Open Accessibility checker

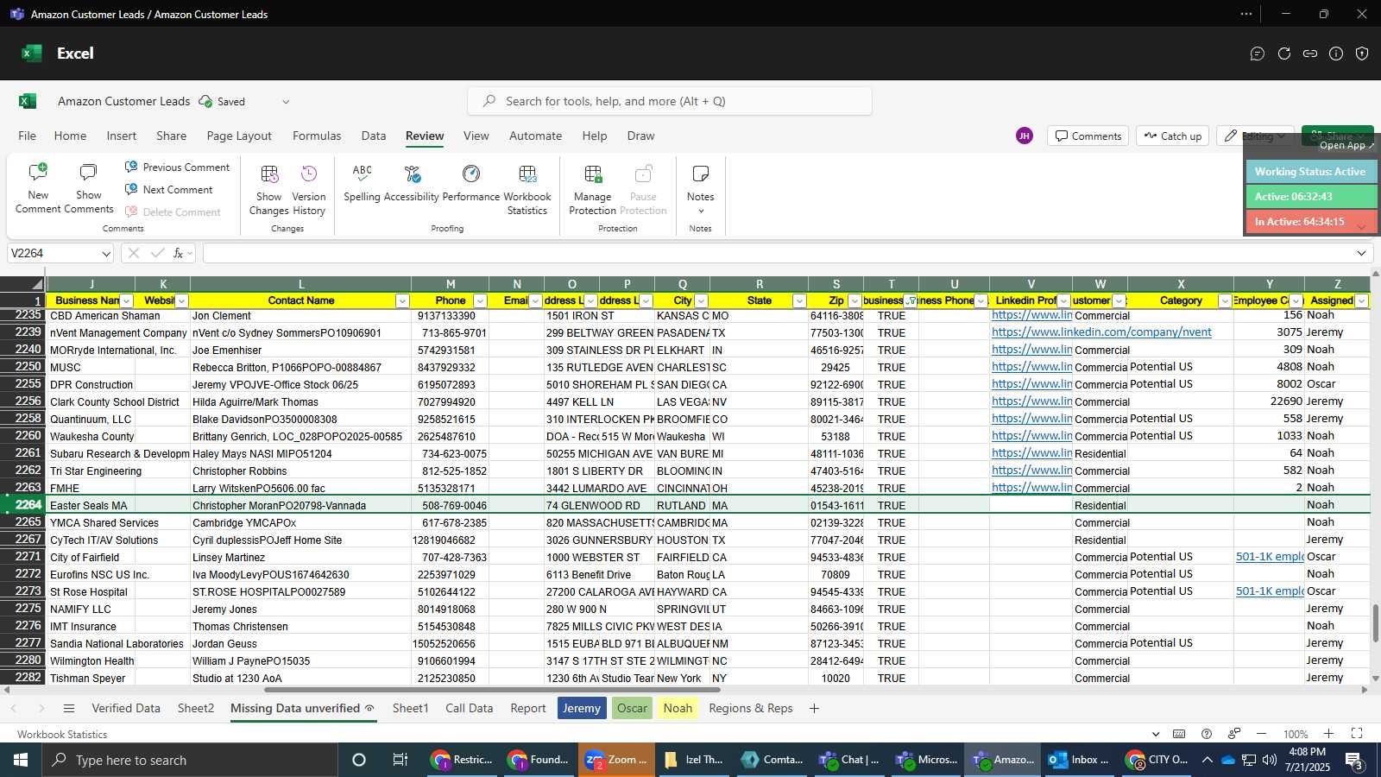point(412,183)
